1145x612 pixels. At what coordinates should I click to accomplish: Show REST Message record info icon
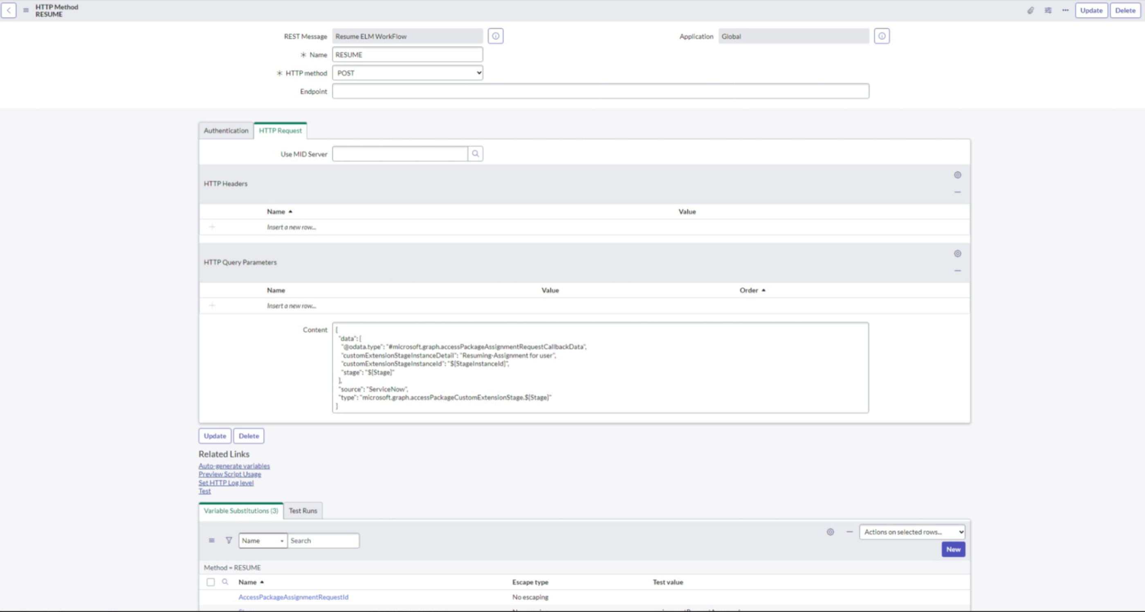tap(496, 36)
